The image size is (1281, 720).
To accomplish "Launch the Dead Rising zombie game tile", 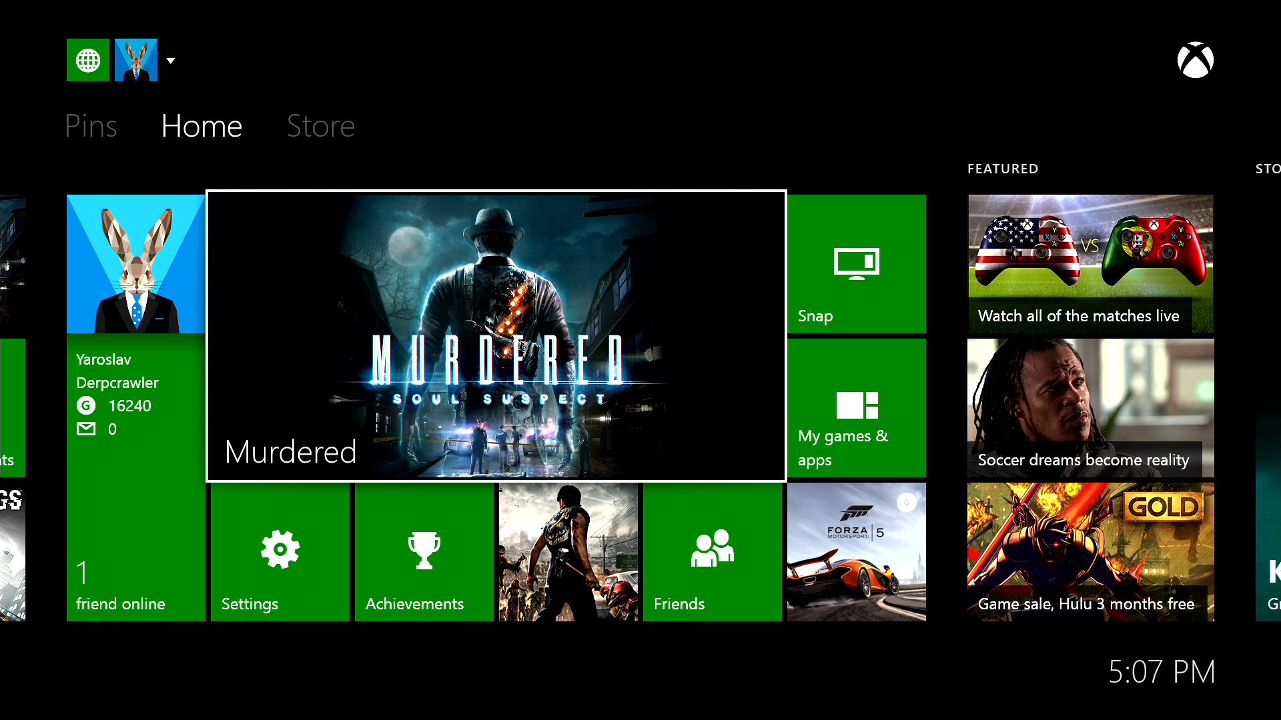I will [x=568, y=552].
